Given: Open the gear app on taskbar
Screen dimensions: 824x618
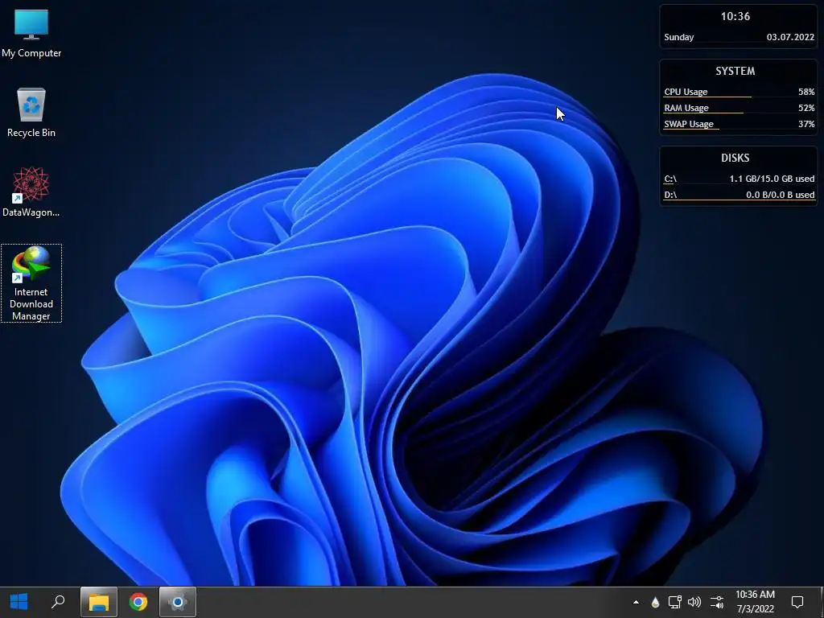Looking at the screenshot, I should coord(178,602).
